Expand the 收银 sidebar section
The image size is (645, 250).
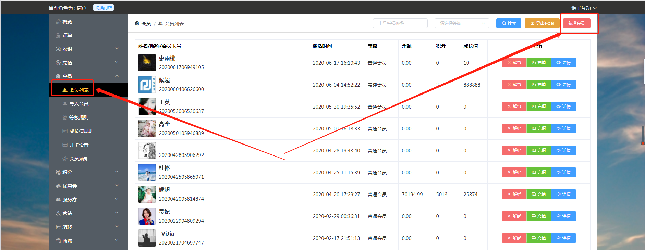tap(88, 49)
